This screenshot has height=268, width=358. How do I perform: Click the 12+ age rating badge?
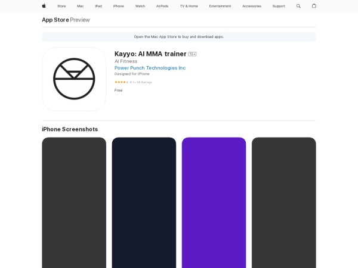click(192, 54)
